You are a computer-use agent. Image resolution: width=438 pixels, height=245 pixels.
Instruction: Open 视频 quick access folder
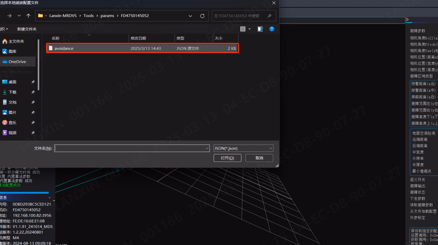point(12,133)
